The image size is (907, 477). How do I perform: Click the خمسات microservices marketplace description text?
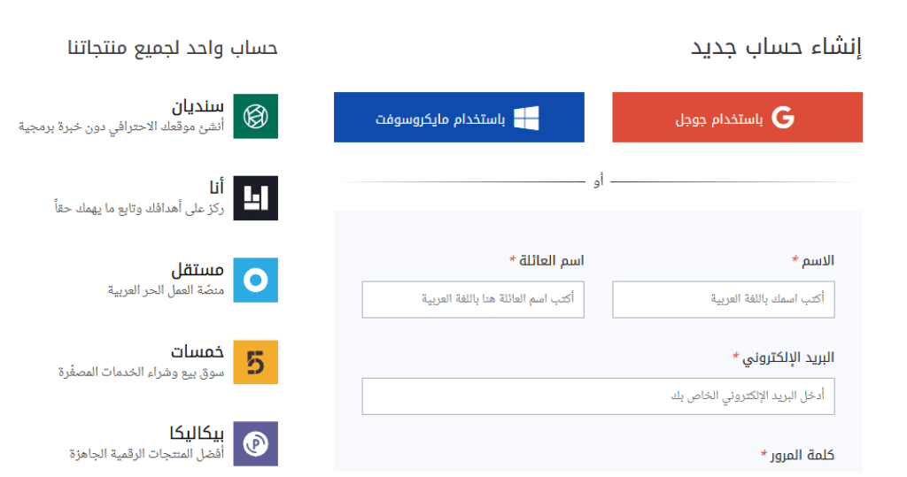(x=141, y=372)
